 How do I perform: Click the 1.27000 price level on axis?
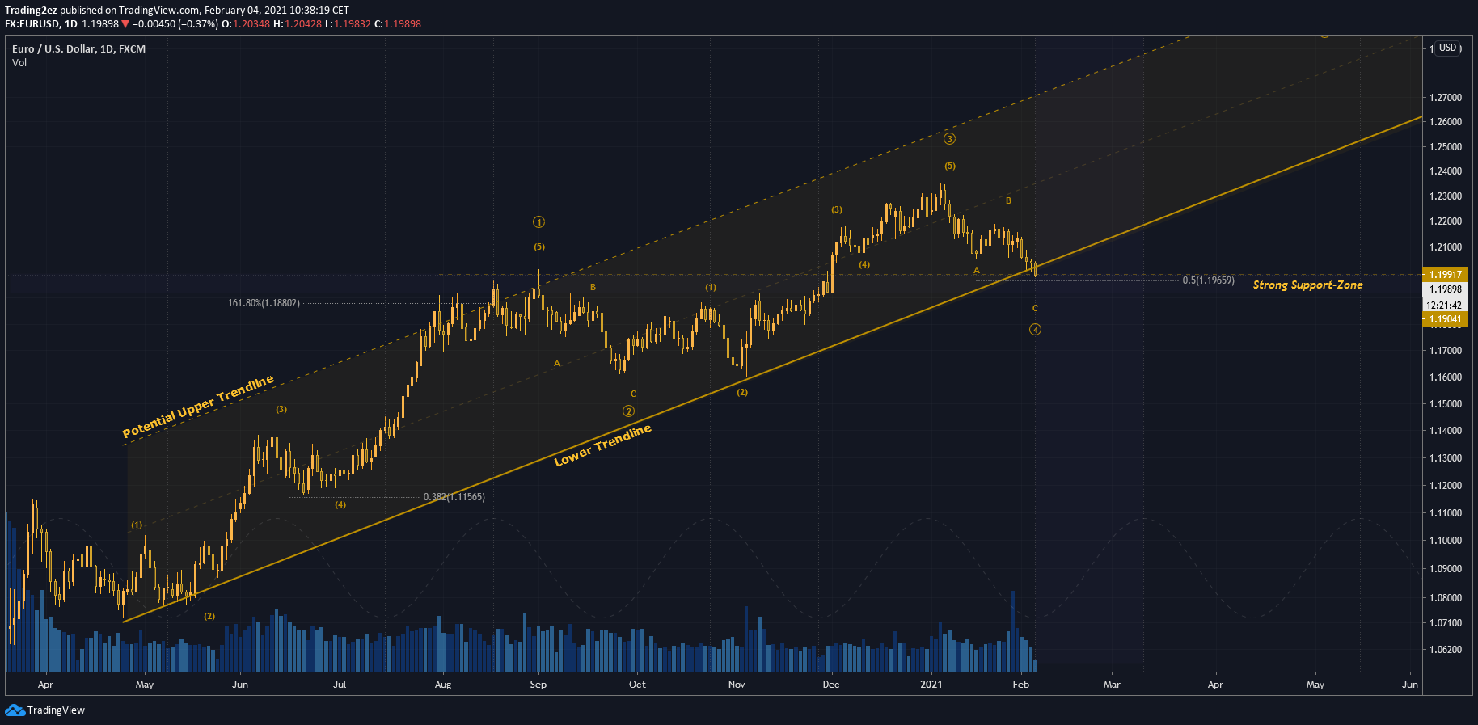1446,98
